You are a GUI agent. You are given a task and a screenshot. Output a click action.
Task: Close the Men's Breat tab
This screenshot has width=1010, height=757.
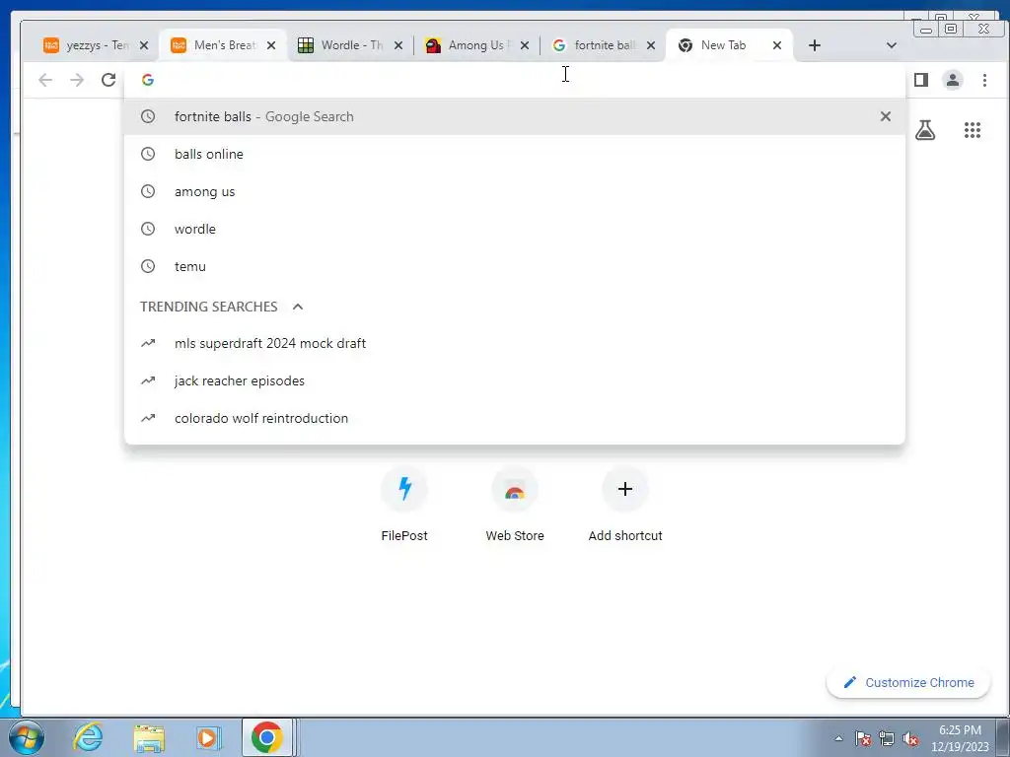tap(271, 45)
